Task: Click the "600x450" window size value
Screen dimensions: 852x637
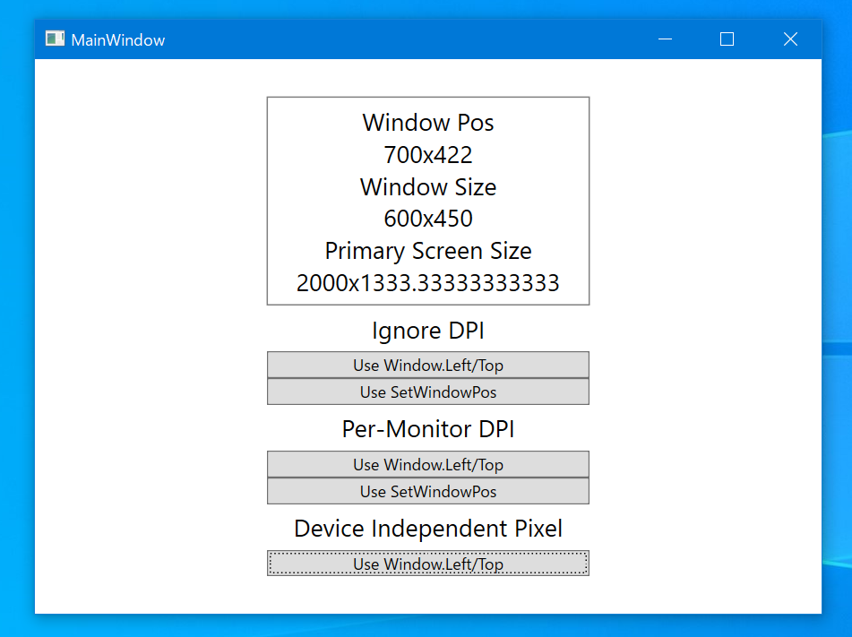Action: pos(427,219)
